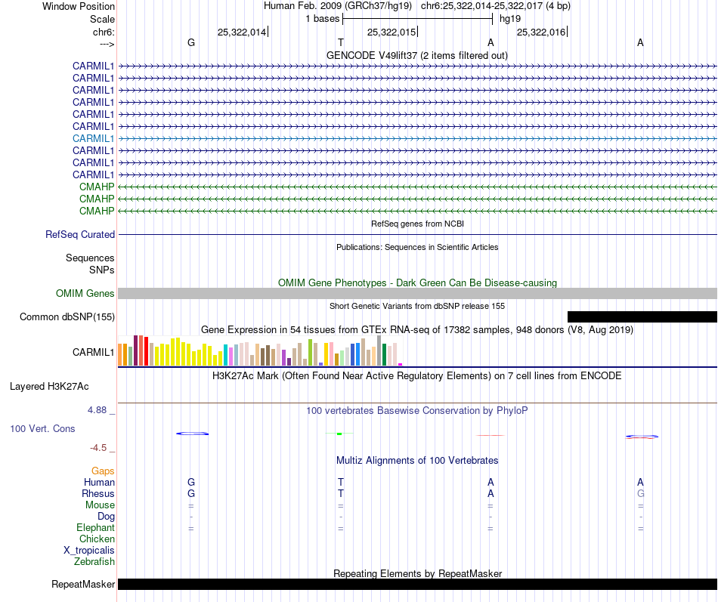This screenshot has height=602, width=718.
Task: Click the OMIM Genes side label
Action: (85, 293)
